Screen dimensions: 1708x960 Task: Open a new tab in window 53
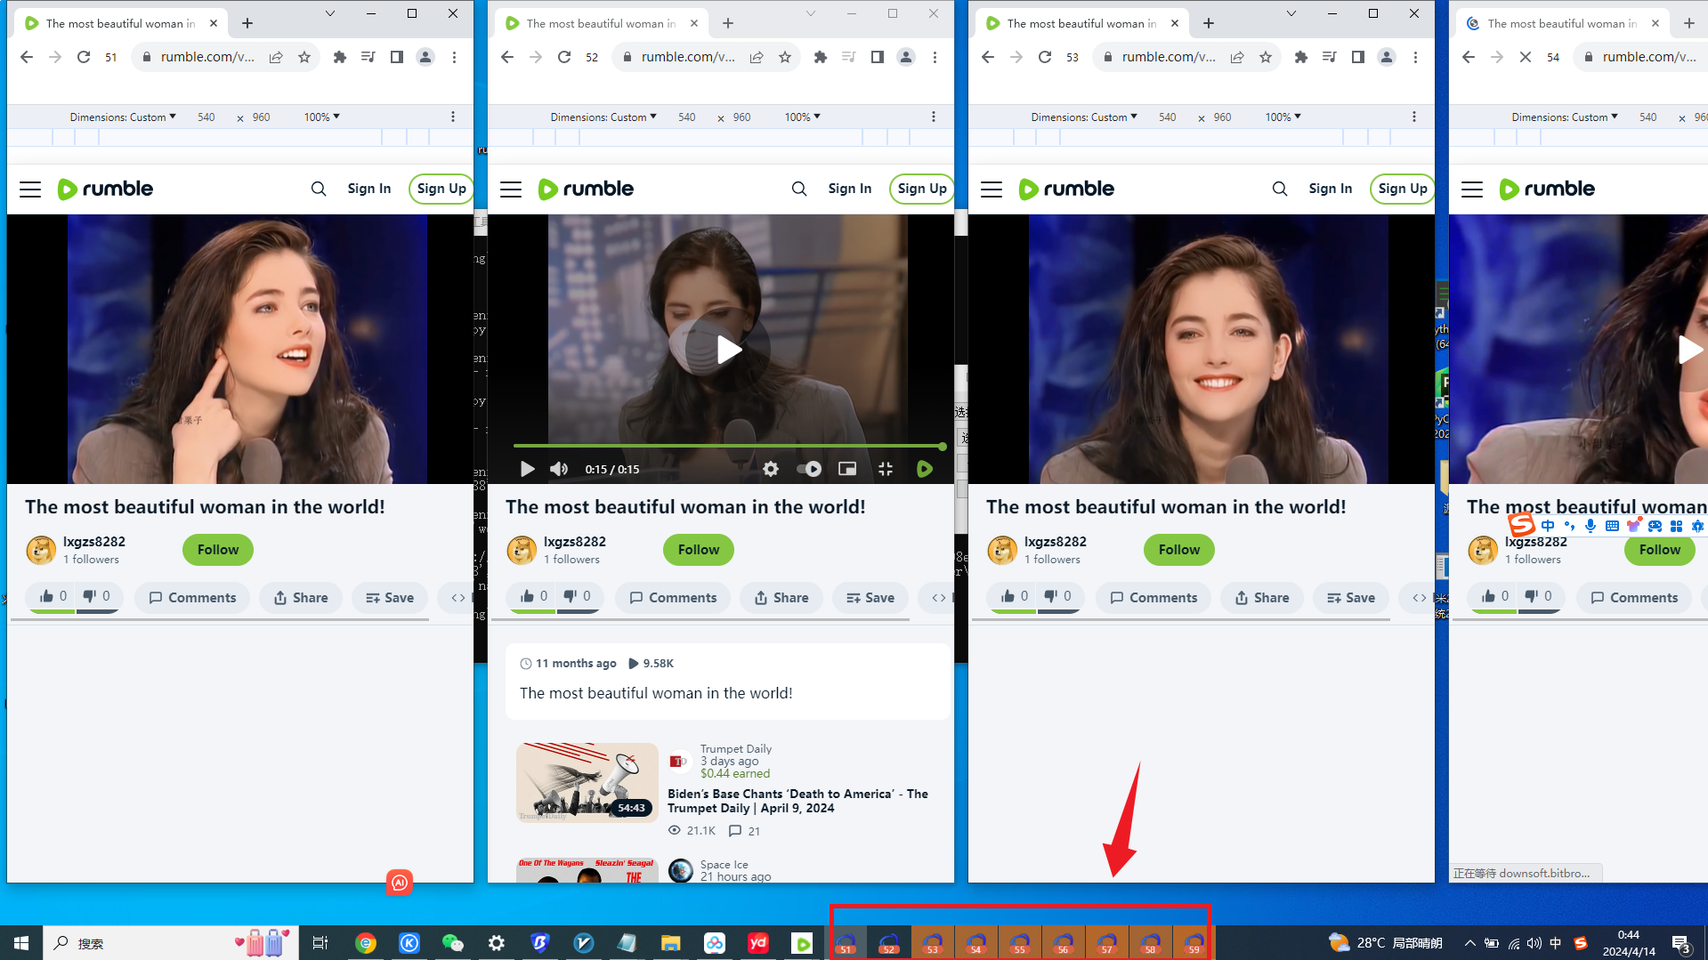[x=1209, y=23]
